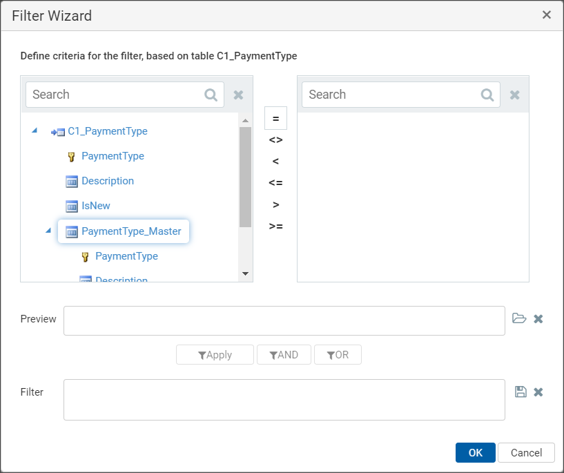Open a saved filter using the folder icon
The image size is (564, 473).
(x=519, y=319)
